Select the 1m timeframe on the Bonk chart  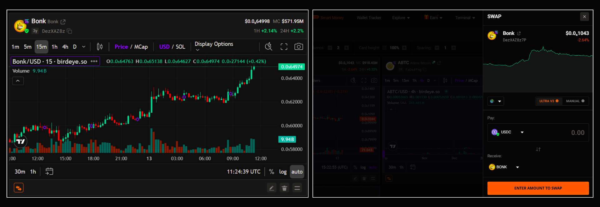[15, 47]
